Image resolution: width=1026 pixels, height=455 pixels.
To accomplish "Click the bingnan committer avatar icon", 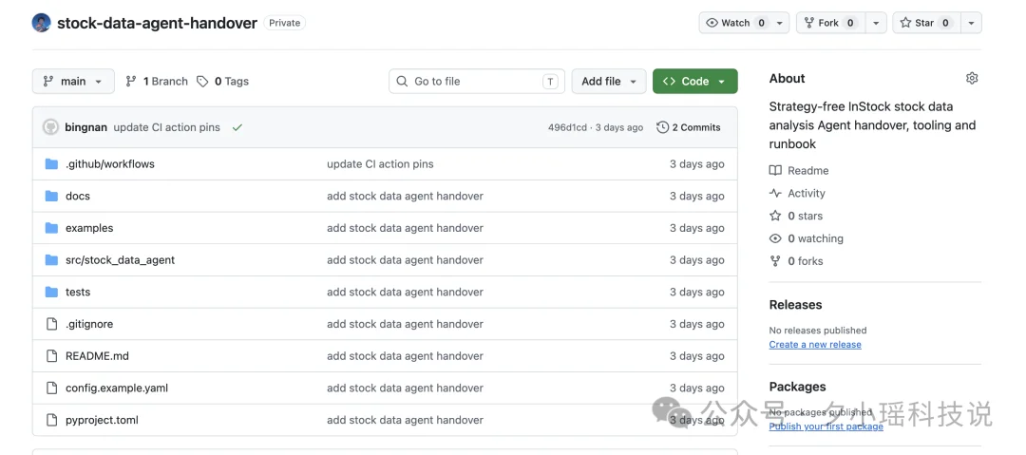I will [x=51, y=127].
